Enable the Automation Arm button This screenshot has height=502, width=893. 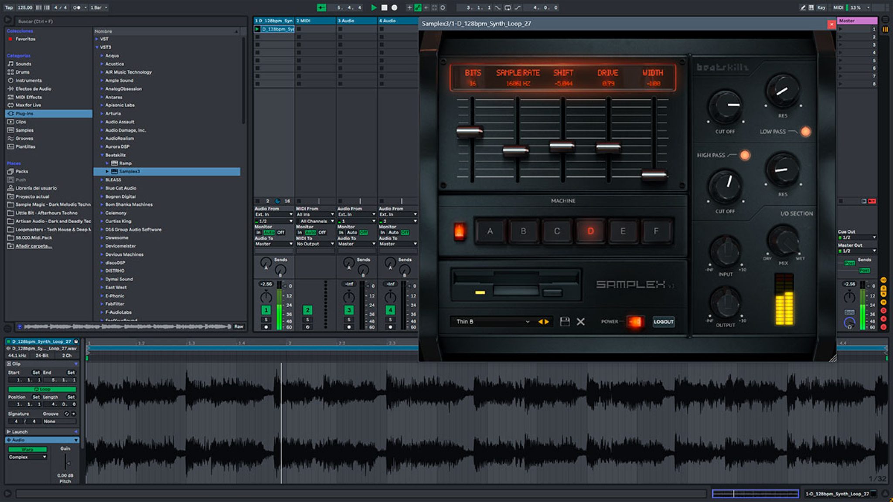click(x=418, y=7)
